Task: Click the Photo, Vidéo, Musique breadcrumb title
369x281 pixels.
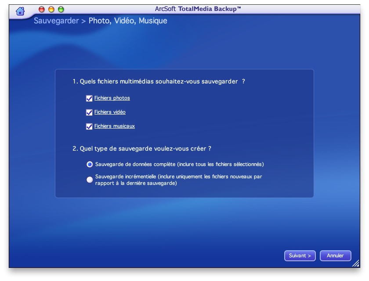Action: pyautogui.click(x=128, y=21)
